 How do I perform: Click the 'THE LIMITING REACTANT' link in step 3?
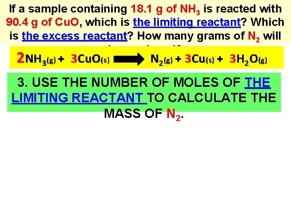[x=141, y=90]
